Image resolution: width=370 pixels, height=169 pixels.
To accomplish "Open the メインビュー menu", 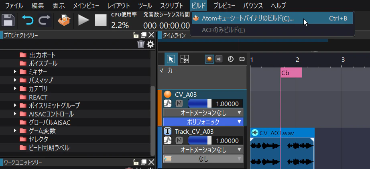I will coord(86,5).
